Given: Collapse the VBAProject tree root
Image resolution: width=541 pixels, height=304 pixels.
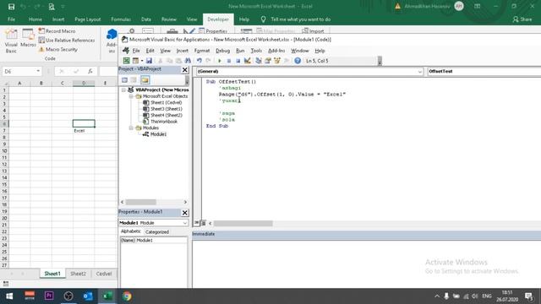Looking at the screenshot, I should (123, 90).
